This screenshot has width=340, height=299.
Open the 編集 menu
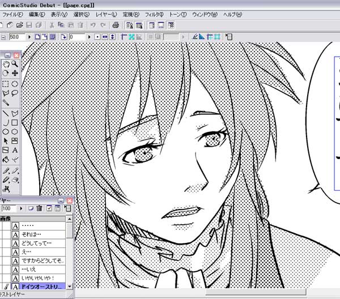click(x=37, y=15)
